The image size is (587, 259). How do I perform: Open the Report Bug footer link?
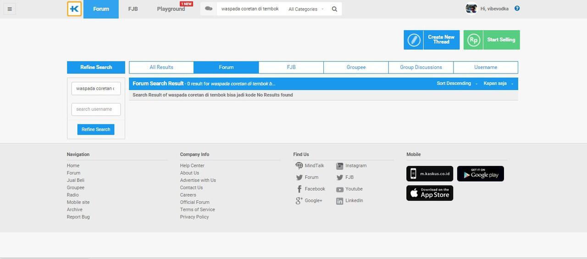tap(78, 217)
